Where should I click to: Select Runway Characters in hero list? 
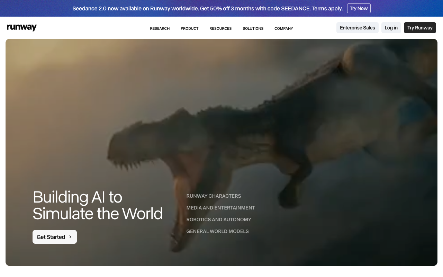pyautogui.click(x=214, y=196)
